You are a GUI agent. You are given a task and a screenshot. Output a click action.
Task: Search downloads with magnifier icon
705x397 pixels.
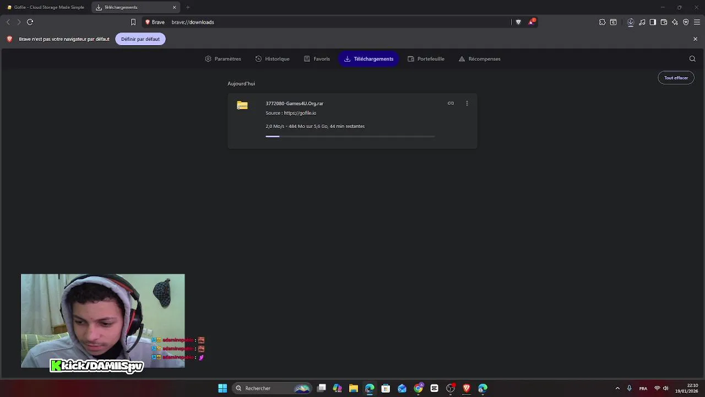coord(692,58)
